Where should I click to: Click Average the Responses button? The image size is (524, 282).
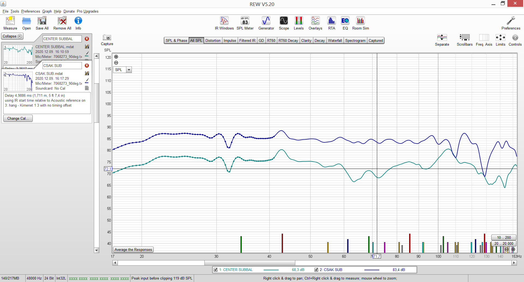[133, 249]
